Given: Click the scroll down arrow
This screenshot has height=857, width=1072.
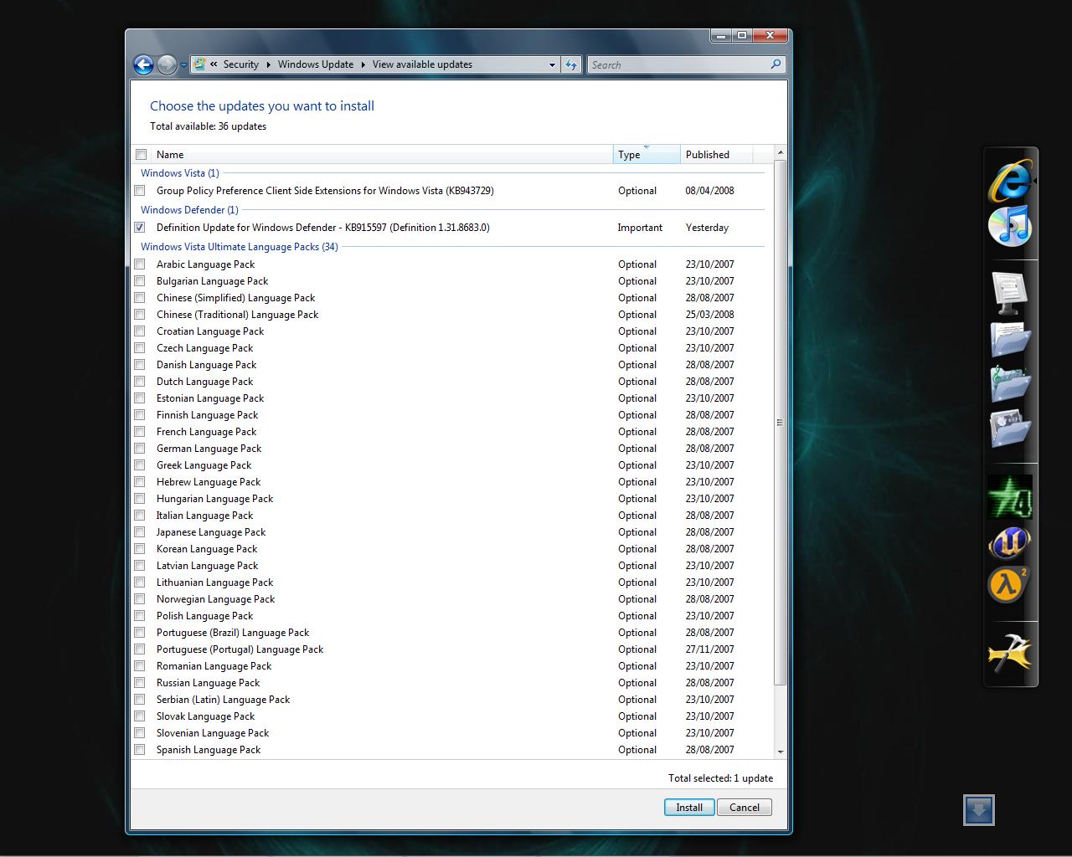Looking at the screenshot, I should (x=781, y=752).
